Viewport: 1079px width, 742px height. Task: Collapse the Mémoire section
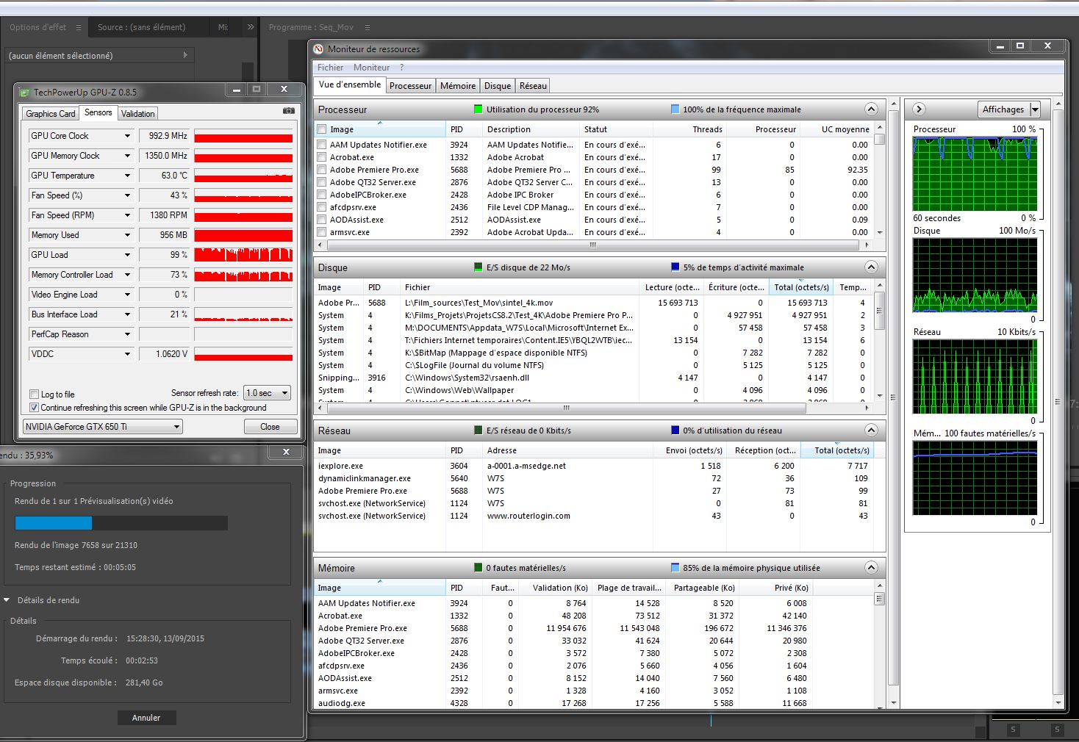(871, 568)
